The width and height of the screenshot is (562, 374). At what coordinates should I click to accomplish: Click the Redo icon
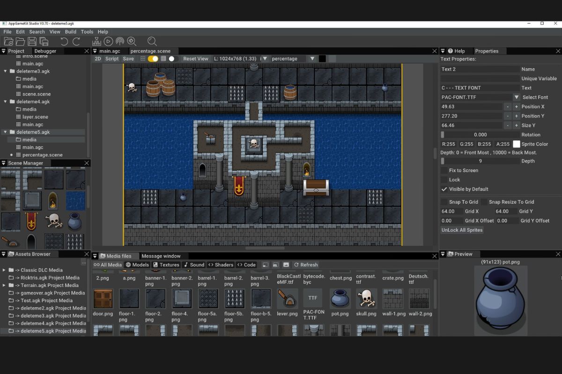(x=77, y=41)
